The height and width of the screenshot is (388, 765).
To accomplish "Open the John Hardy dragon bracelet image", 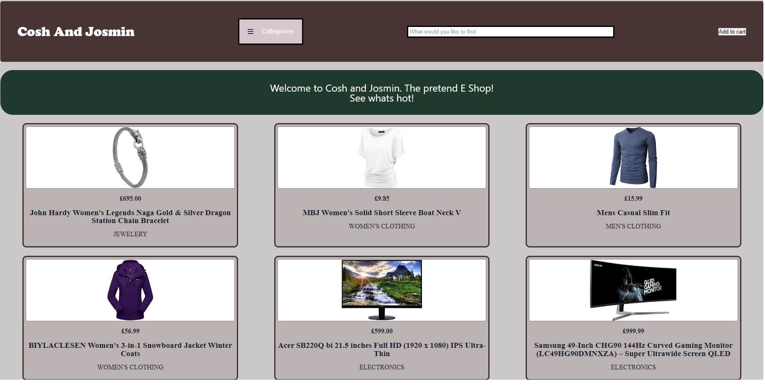I will (x=130, y=158).
